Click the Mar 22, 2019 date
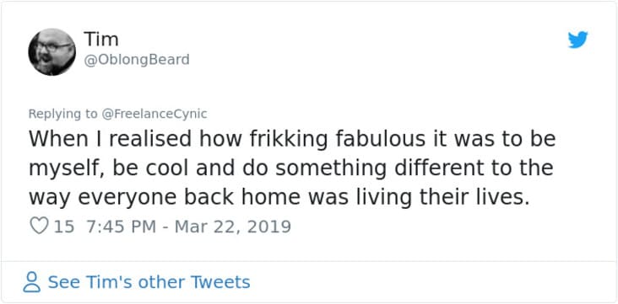Viewport: 618px width, 304px height. [x=232, y=227]
